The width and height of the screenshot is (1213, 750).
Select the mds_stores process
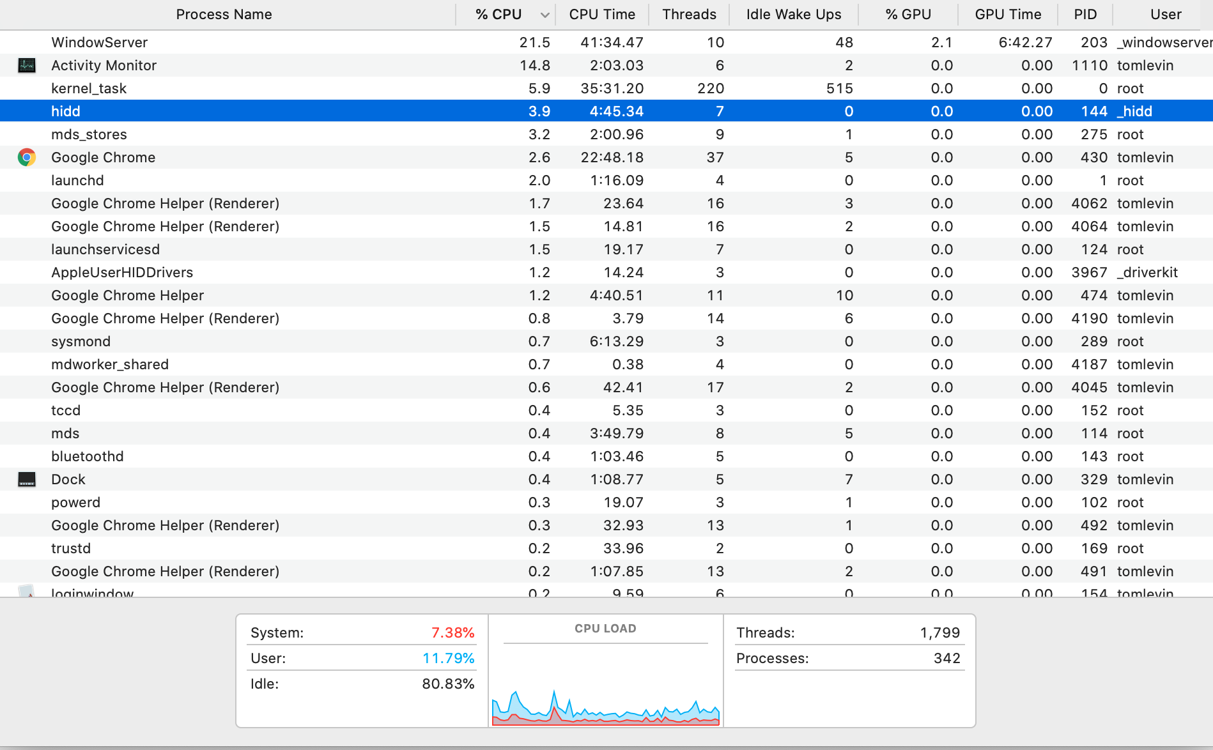point(89,134)
